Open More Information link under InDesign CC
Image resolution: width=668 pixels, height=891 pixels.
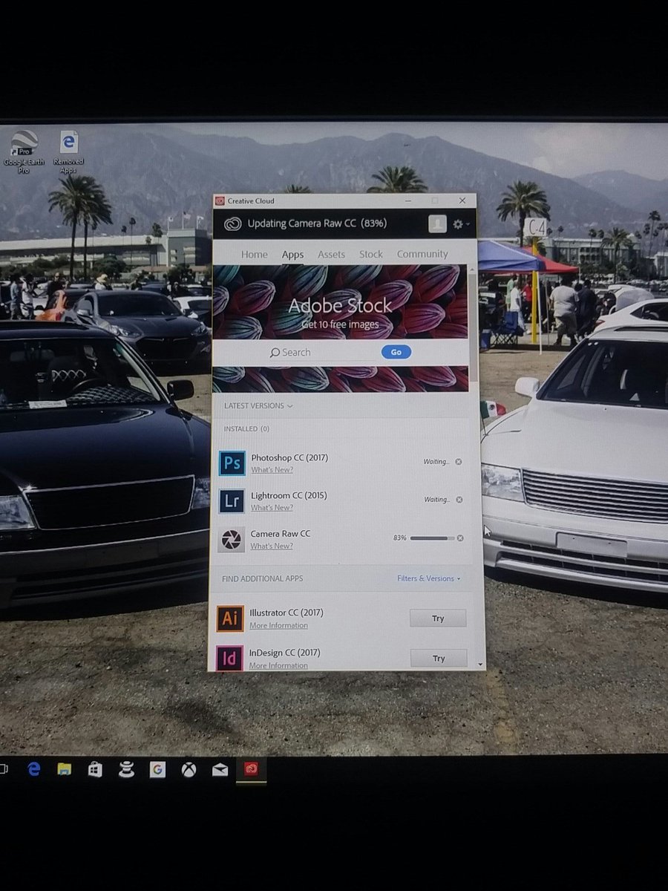coord(278,665)
